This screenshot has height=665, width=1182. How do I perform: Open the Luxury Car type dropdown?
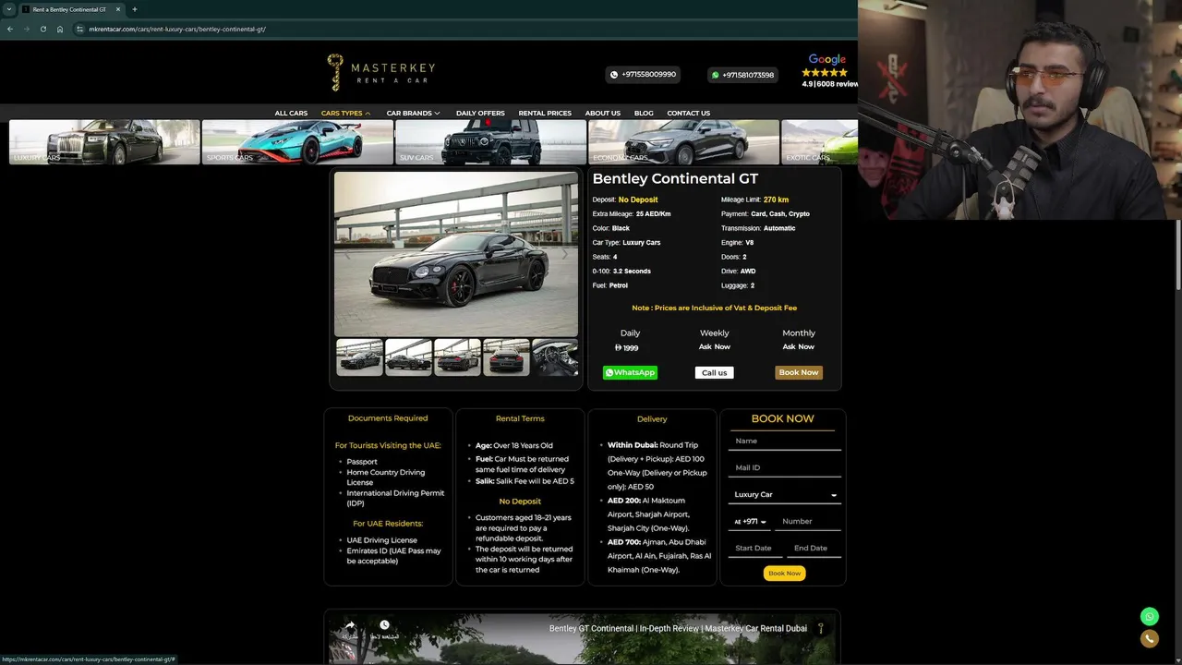click(x=784, y=495)
